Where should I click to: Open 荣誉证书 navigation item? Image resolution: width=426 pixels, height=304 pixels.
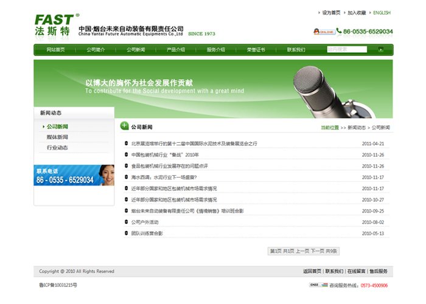256,50
